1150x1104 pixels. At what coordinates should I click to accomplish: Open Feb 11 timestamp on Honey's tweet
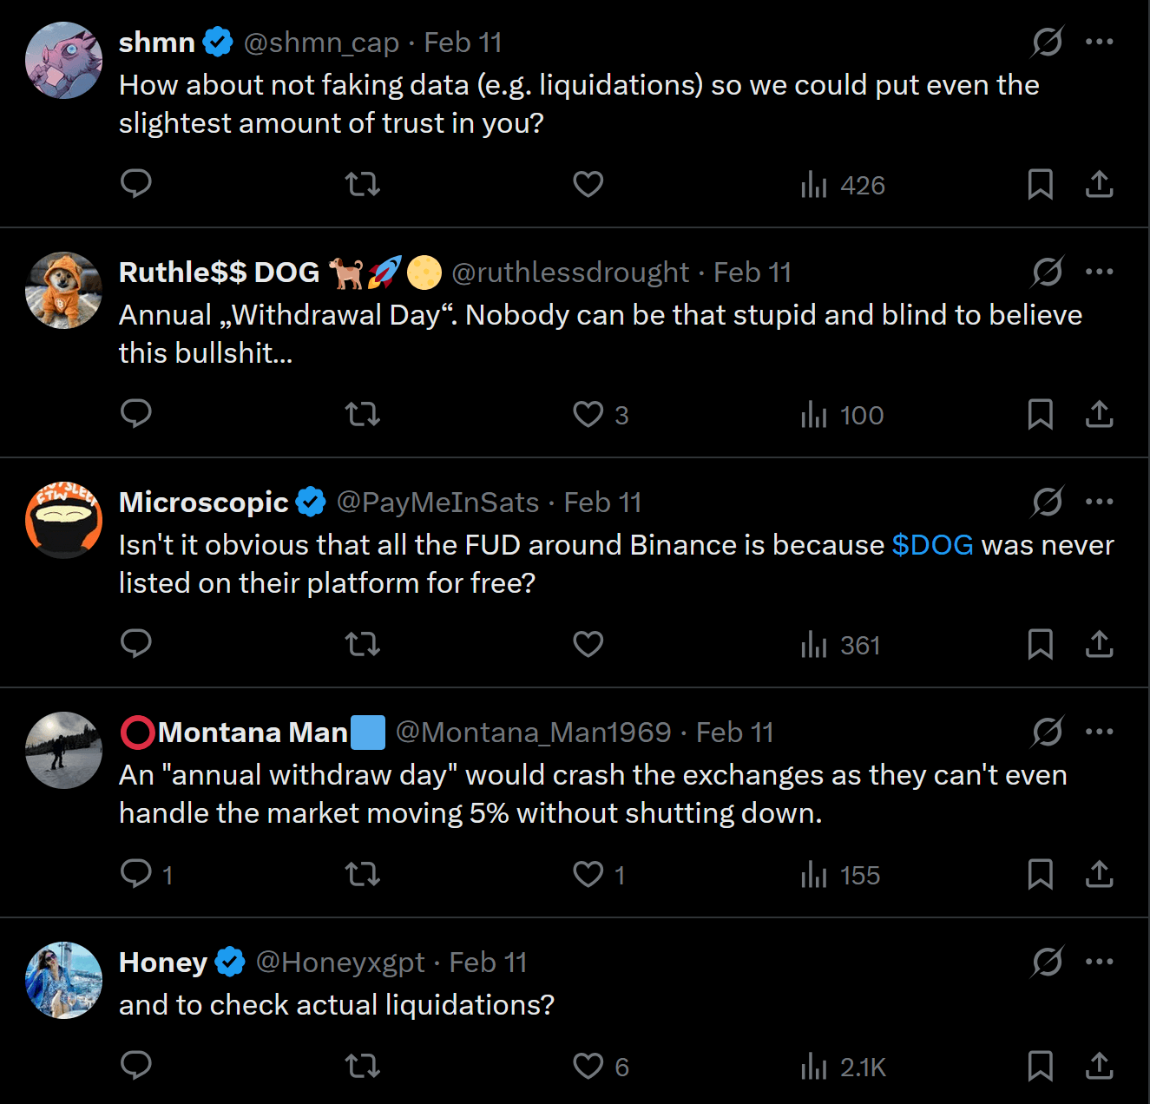(x=488, y=963)
